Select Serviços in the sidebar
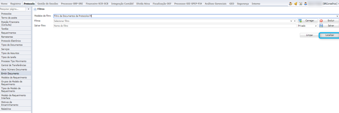The image size is (339, 113). click(16, 49)
